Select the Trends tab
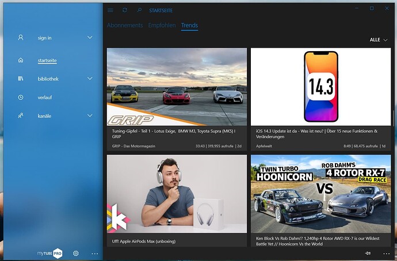The height and width of the screenshot is (261, 397). tap(189, 25)
